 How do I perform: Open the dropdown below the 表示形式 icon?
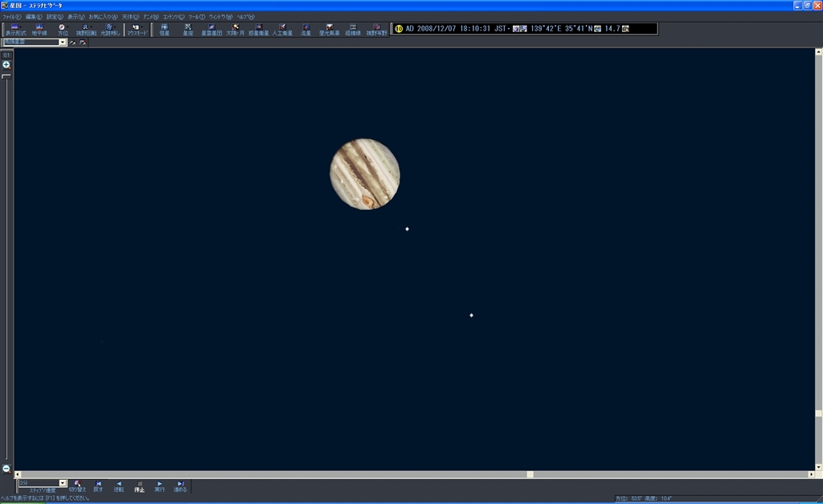[63, 42]
